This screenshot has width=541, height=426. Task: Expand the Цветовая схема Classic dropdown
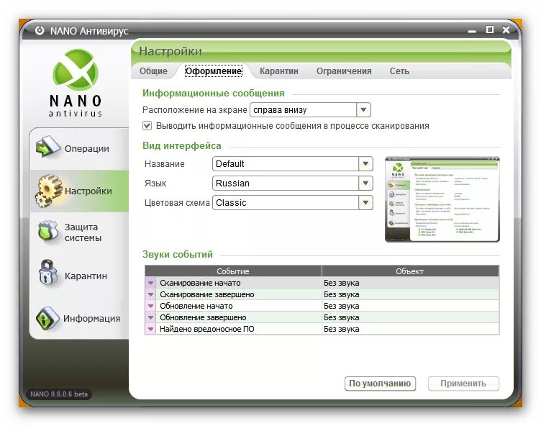coord(365,203)
